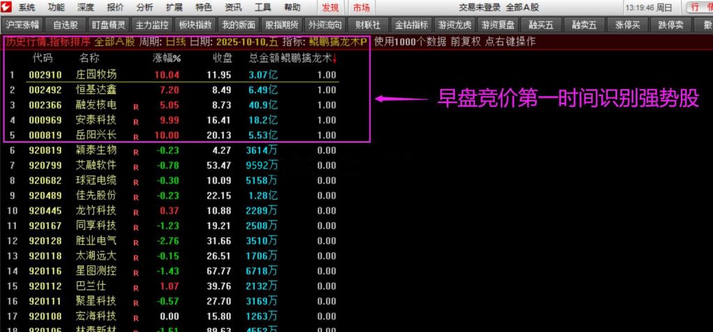Click the R marker beside 融发核电

(x=136, y=107)
